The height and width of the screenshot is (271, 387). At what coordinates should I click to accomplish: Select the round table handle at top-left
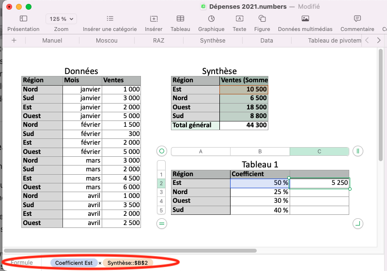162,151
